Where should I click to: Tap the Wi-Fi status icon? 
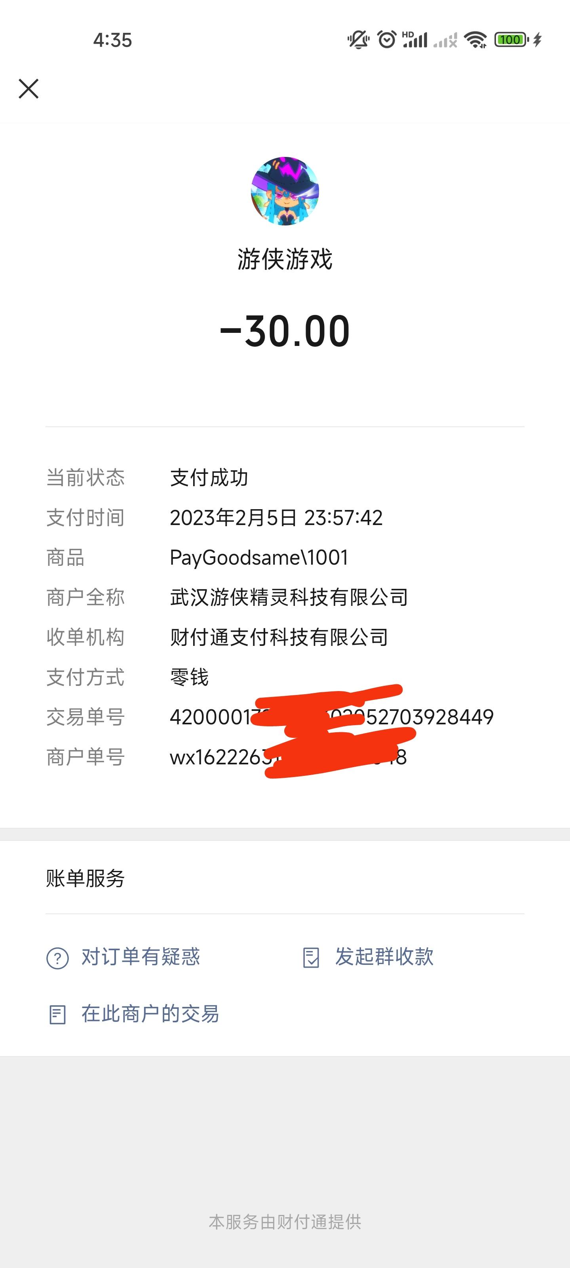(475, 39)
